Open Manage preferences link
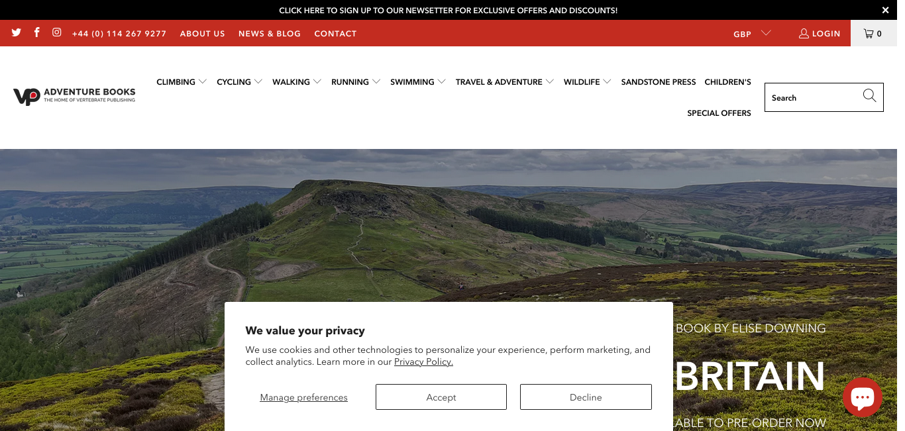The height and width of the screenshot is (431, 905). pos(303,397)
